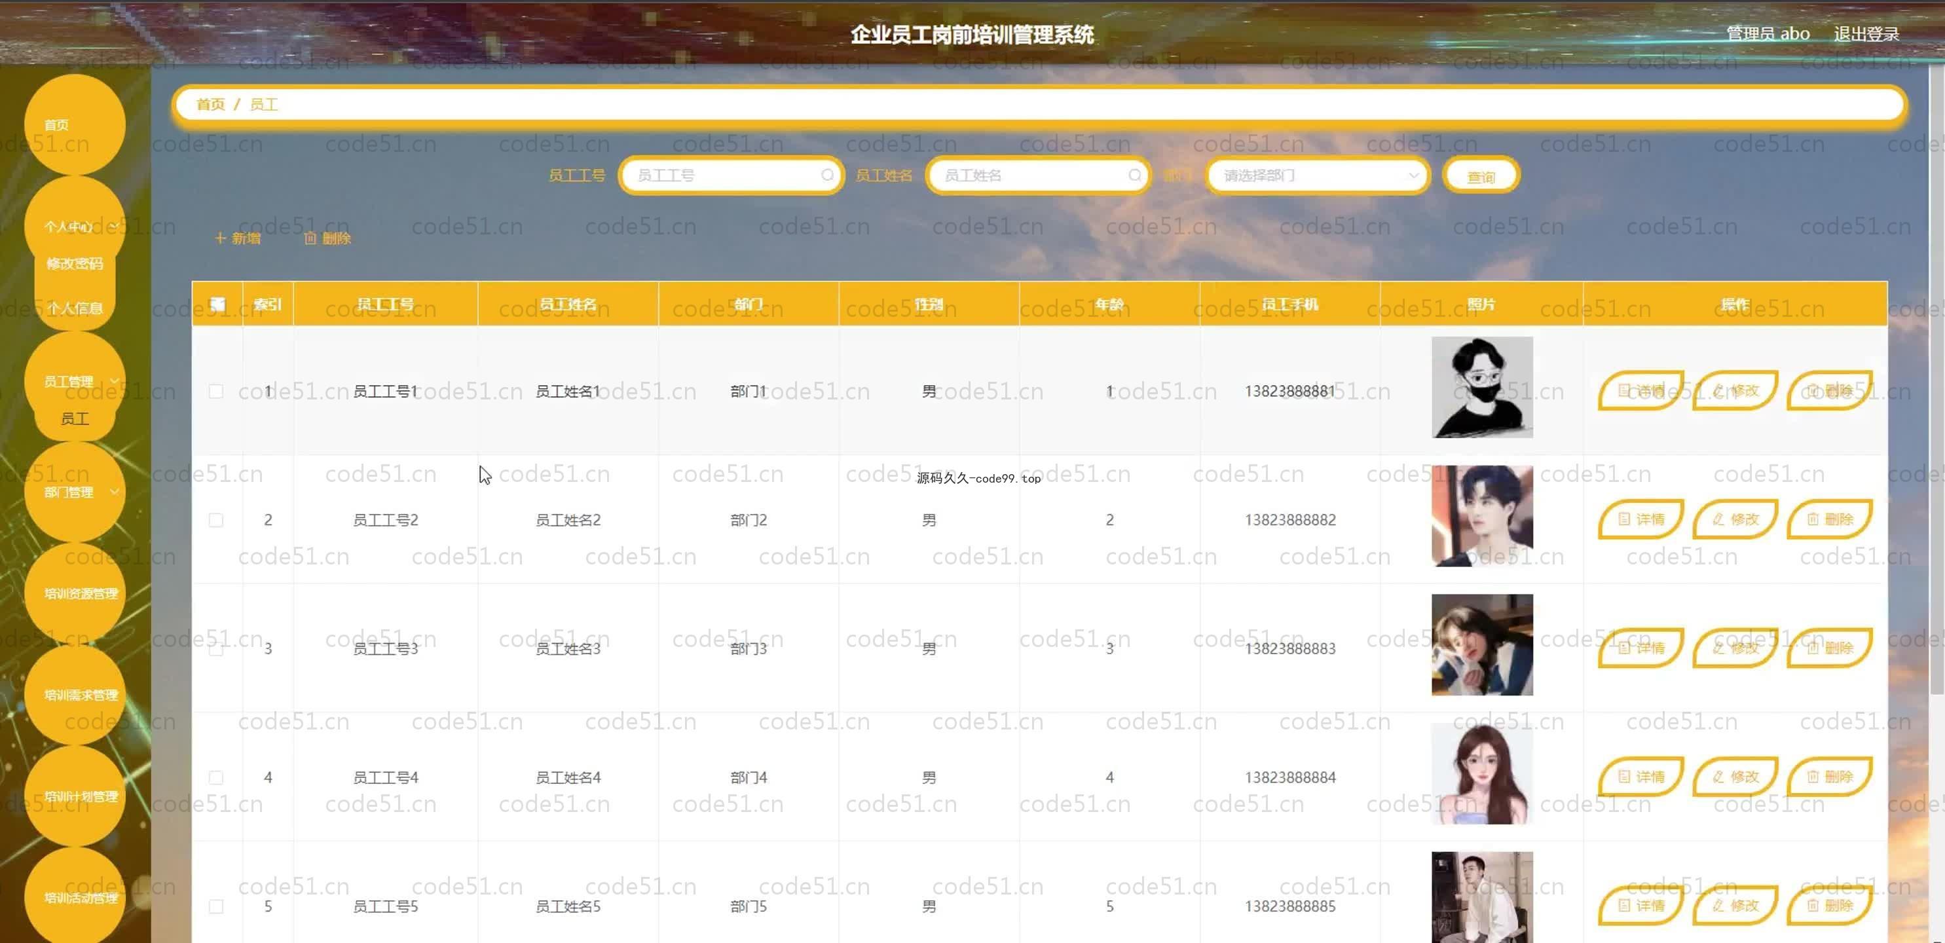Open the photo thumbnail of 员工姓名1

(x=1482, y=387)
